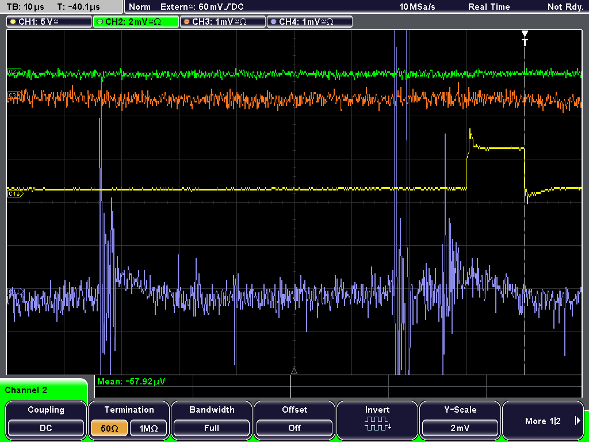Toggle the Invert waveform button
The image size is (589, 442).
click(377, 420)
